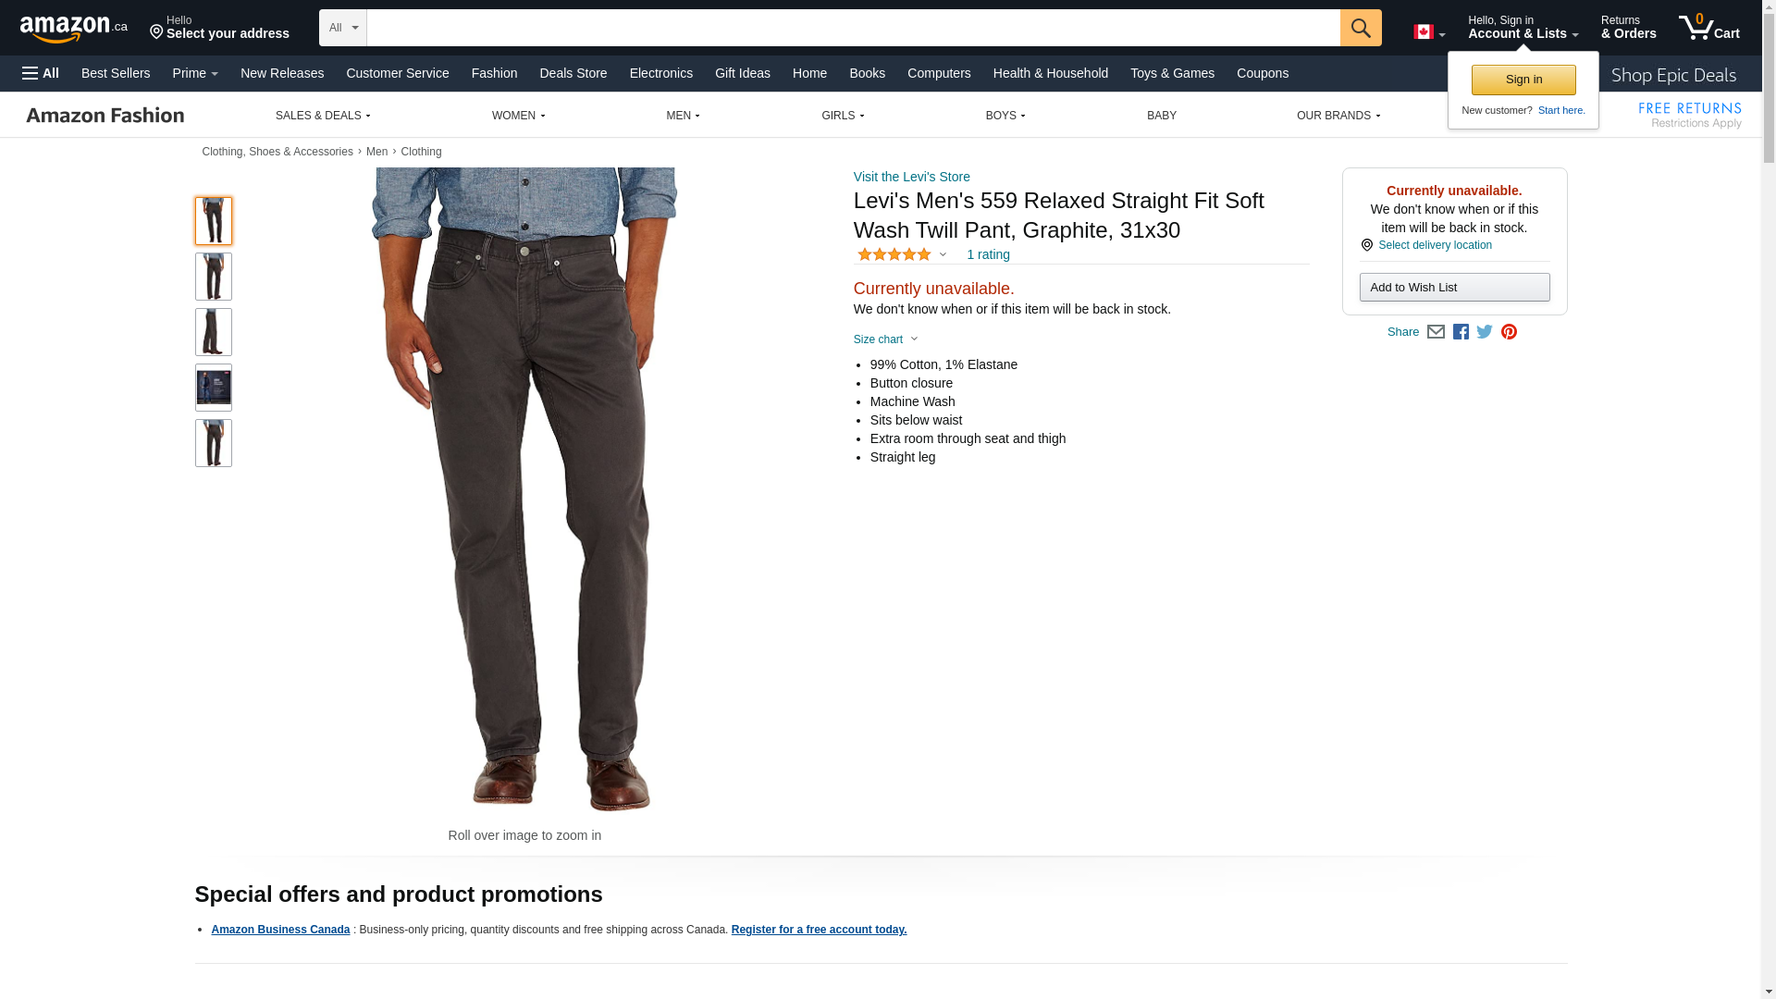Share product on Facebook
This screenshot has height=999, width=1776.
pos(1461,332)
